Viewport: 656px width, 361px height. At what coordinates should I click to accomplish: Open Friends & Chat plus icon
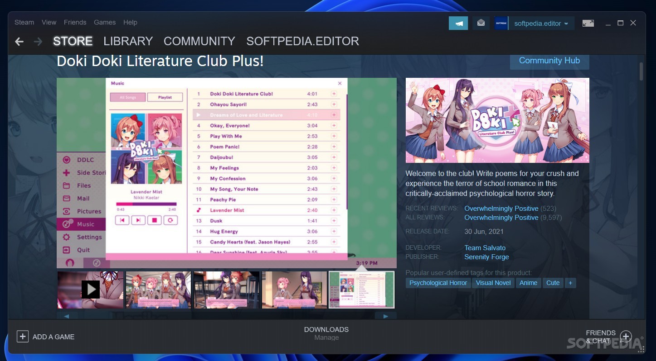click(x=626, y=337)
